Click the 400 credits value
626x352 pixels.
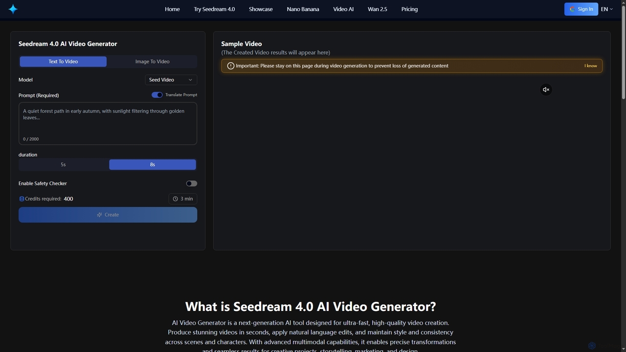68,199
